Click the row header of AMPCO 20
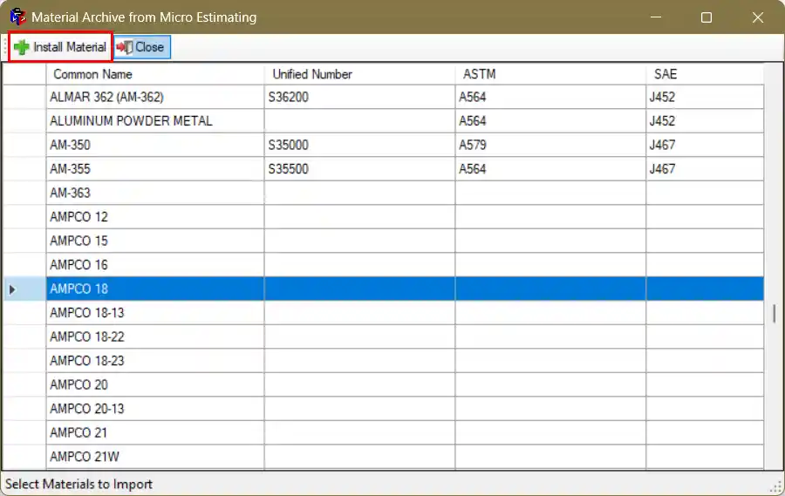 pos(24,385)
